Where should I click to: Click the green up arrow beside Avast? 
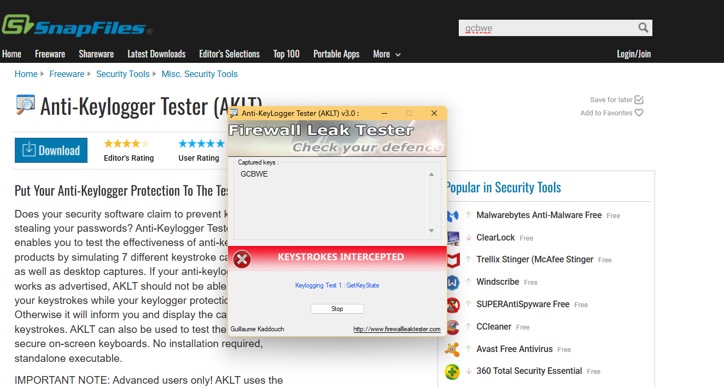[469, 349]
